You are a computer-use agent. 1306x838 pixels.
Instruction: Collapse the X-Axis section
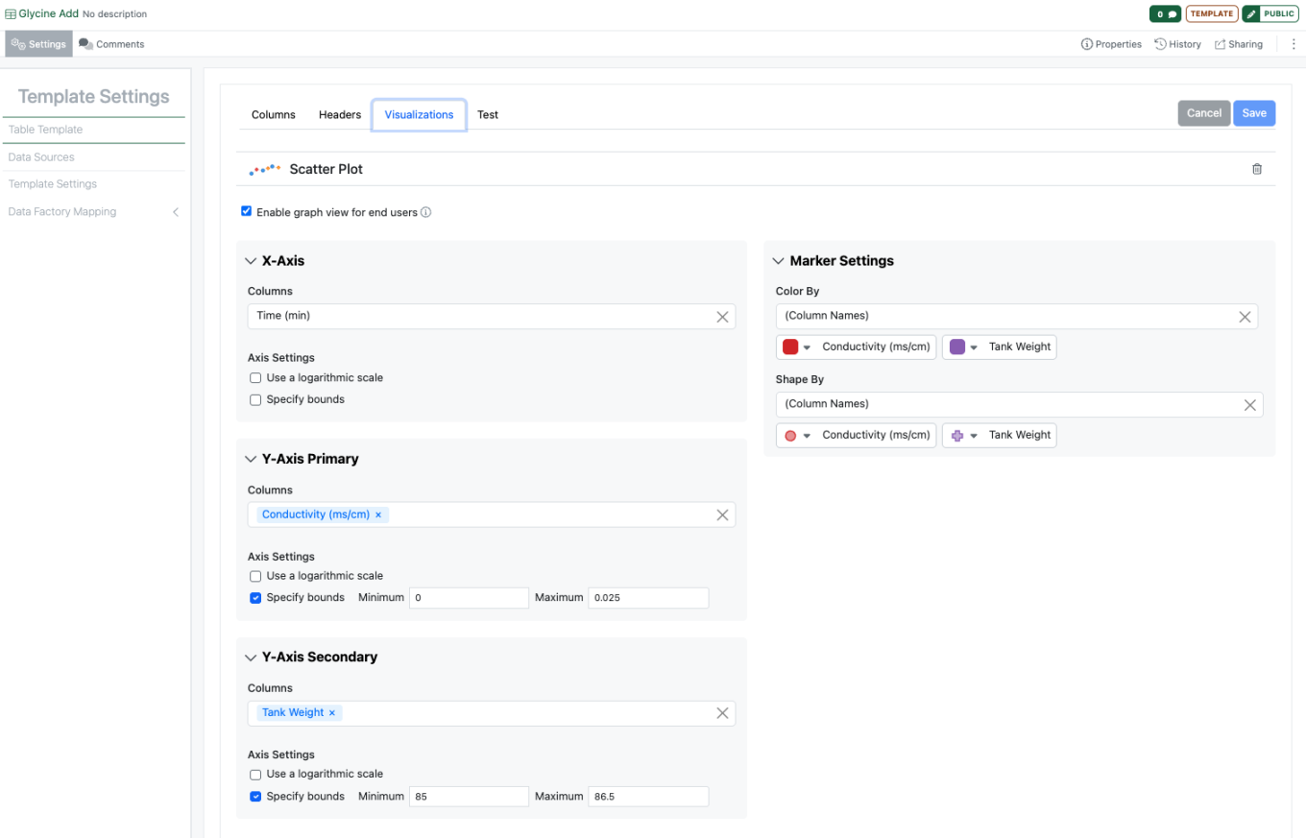[x=251, y=261]
